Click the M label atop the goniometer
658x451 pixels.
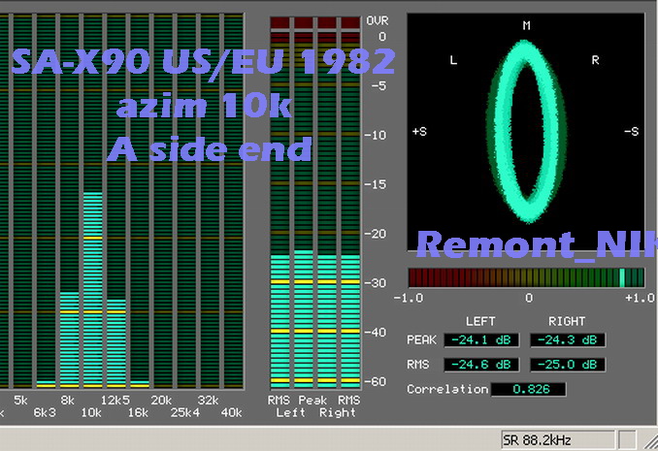click(x=526, y=26)
